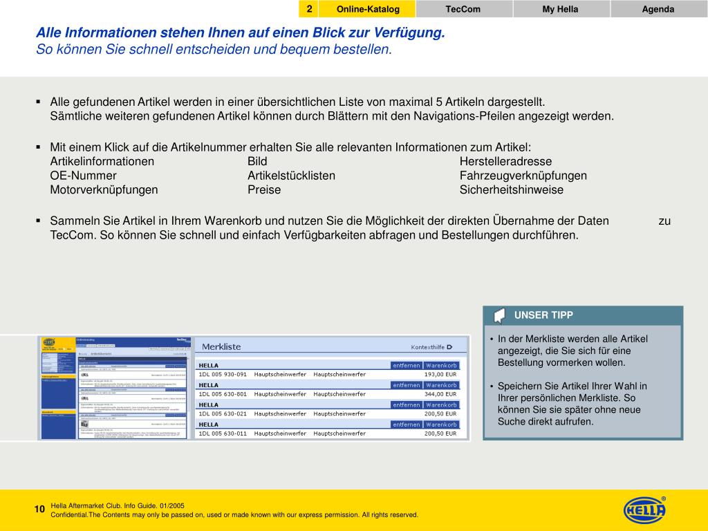Click the price 344,00 EUR
708x531 pixels.
[440, 394]
